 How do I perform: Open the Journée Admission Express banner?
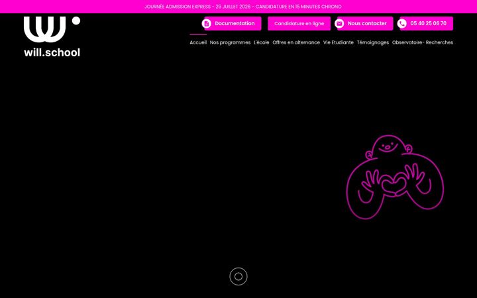coord(242,7)
